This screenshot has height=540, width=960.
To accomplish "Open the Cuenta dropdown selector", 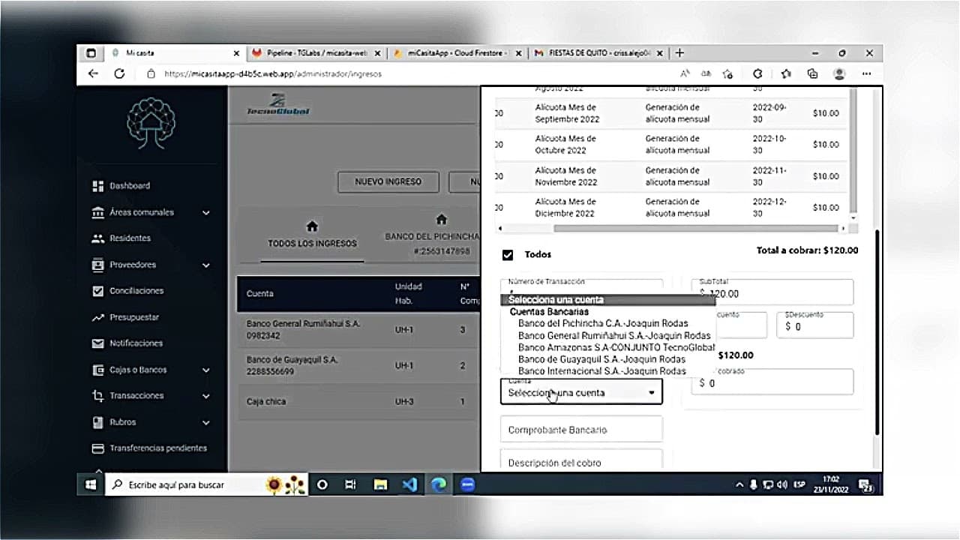I will coord(581,392).
